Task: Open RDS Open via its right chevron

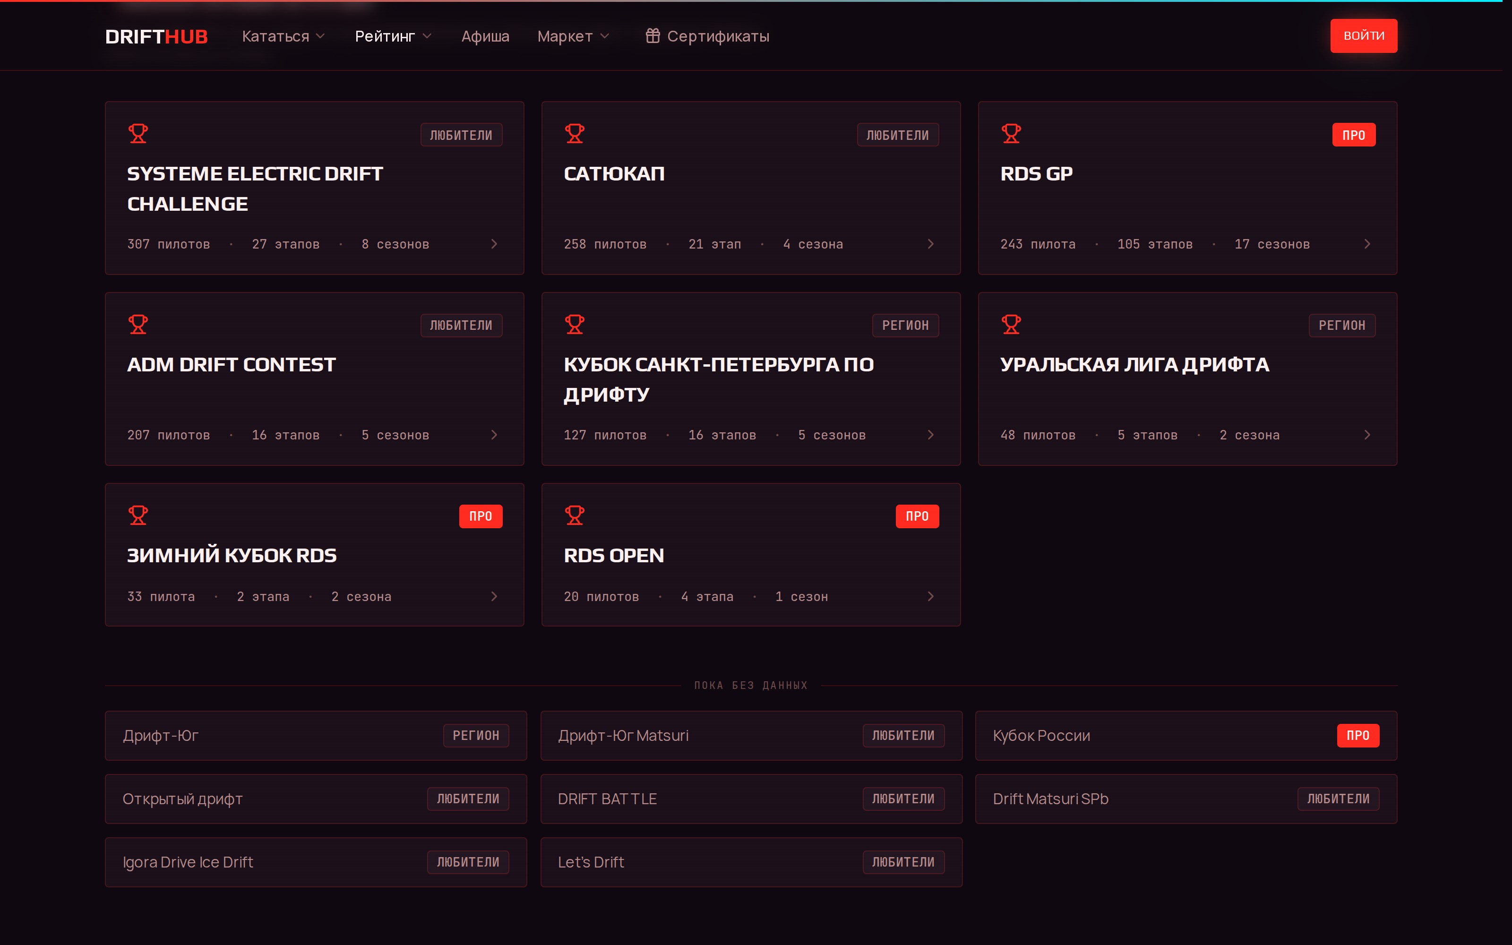Action: click(x=930, y=596)
